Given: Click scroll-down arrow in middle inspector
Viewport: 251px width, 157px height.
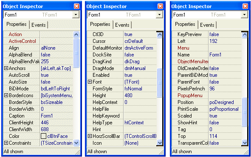Looking at the screenshot, I should tap(160, 143).
